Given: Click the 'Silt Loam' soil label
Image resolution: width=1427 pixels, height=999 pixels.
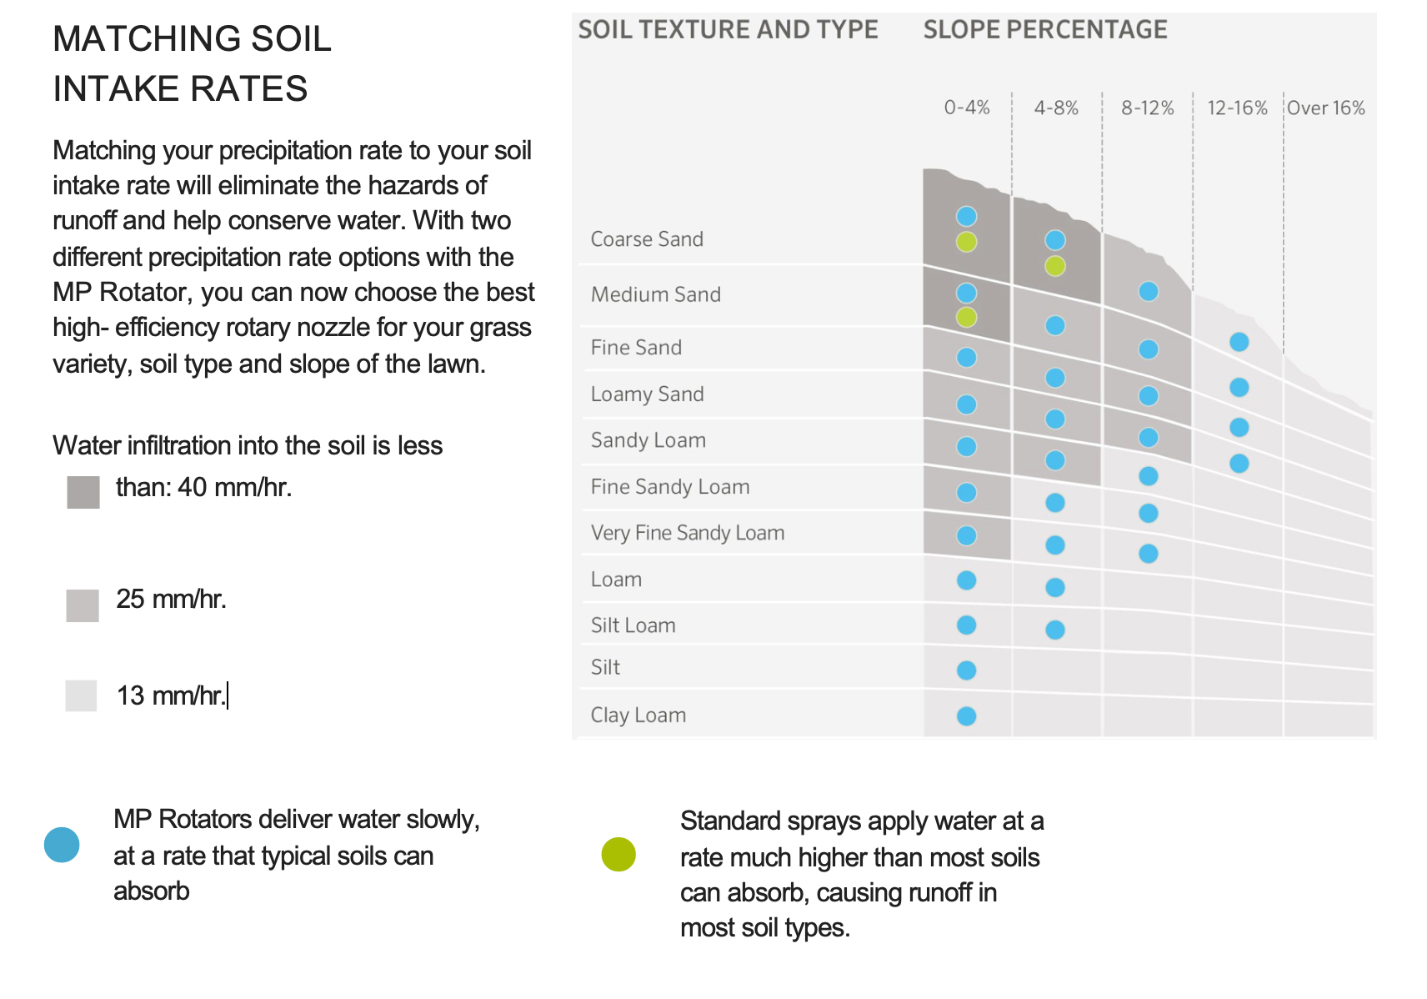Looking at the screenshot, I should pos(633,625).
